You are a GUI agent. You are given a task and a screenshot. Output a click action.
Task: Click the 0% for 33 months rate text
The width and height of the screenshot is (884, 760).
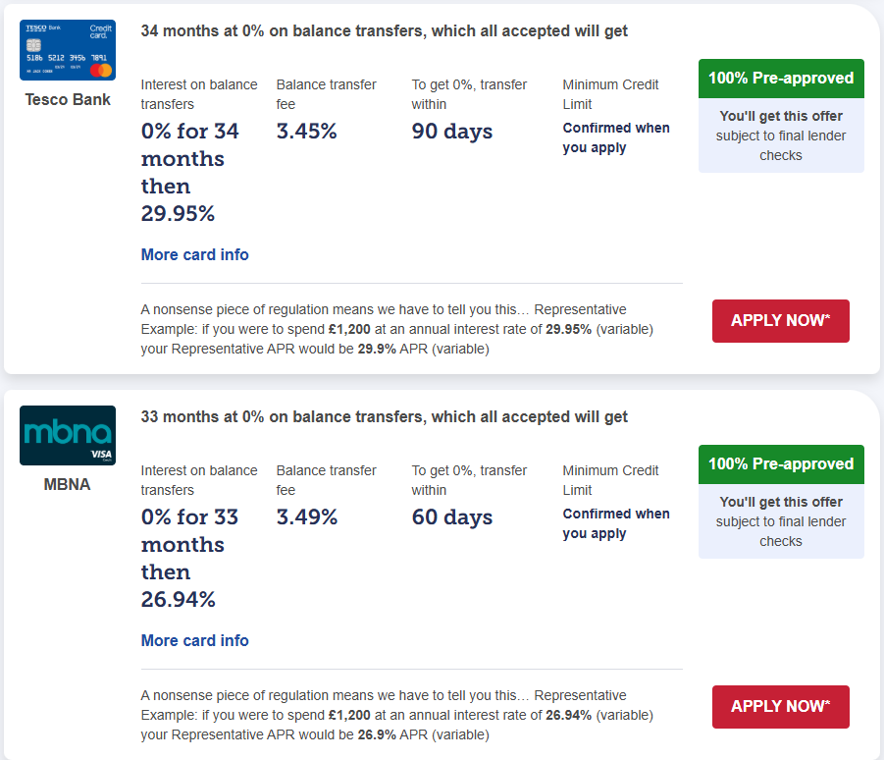(190, 558)
